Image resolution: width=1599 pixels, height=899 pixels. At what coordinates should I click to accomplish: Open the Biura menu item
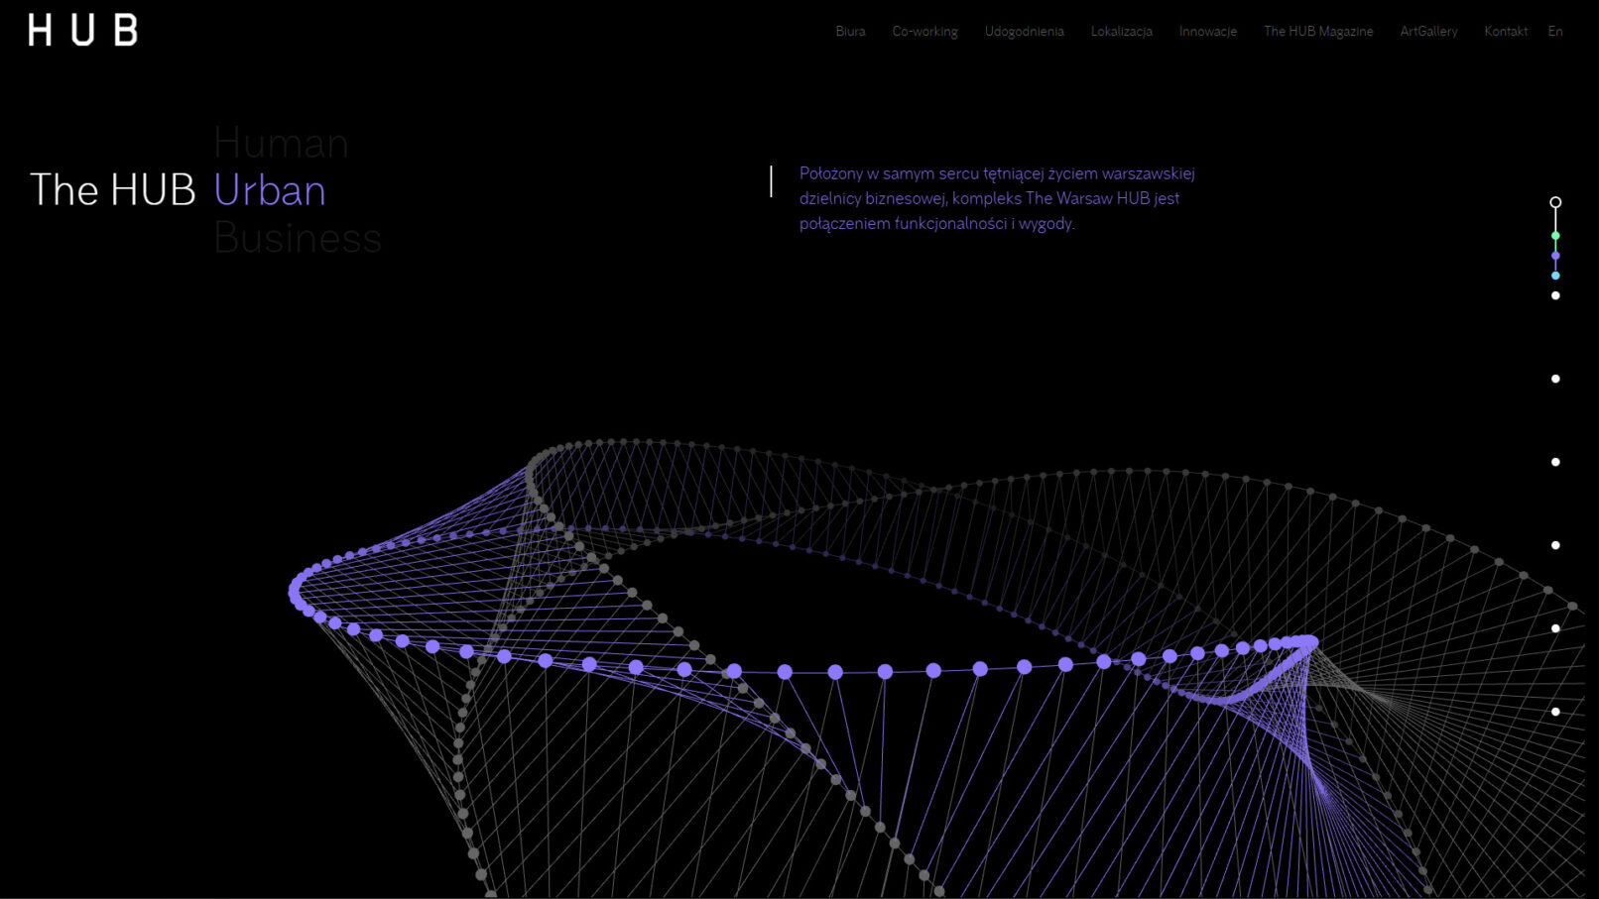click(850, 32)
